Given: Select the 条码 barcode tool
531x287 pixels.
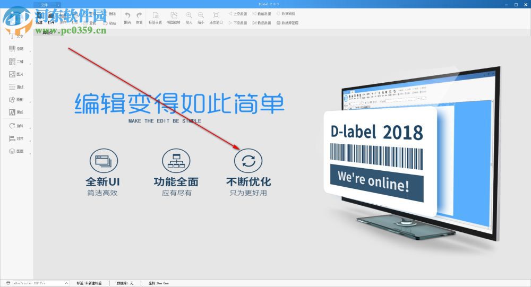Looking at the screenshot, I should [16, 49].
